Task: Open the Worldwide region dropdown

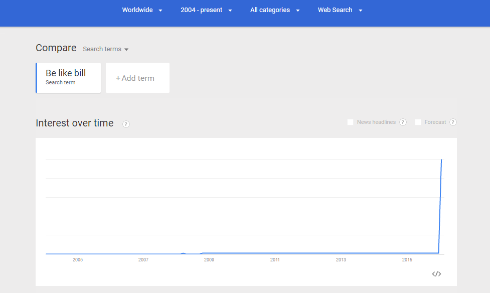Action: click(x=142, y=10)
